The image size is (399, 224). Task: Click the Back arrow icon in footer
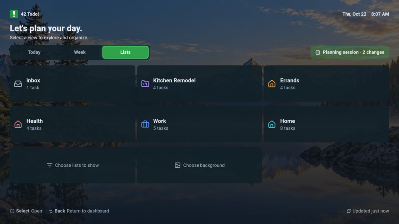pyautogui.click(x=51, y=211)
